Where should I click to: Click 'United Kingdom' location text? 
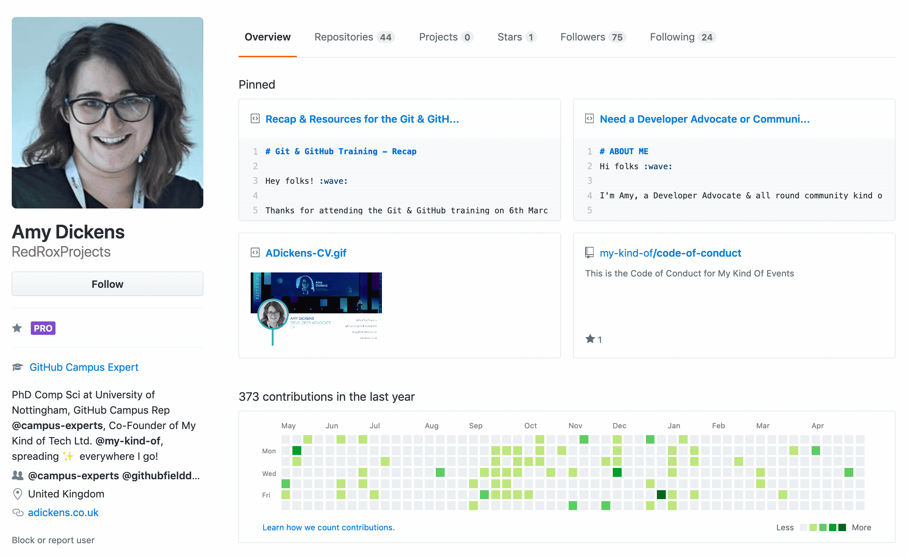[66, 494]
